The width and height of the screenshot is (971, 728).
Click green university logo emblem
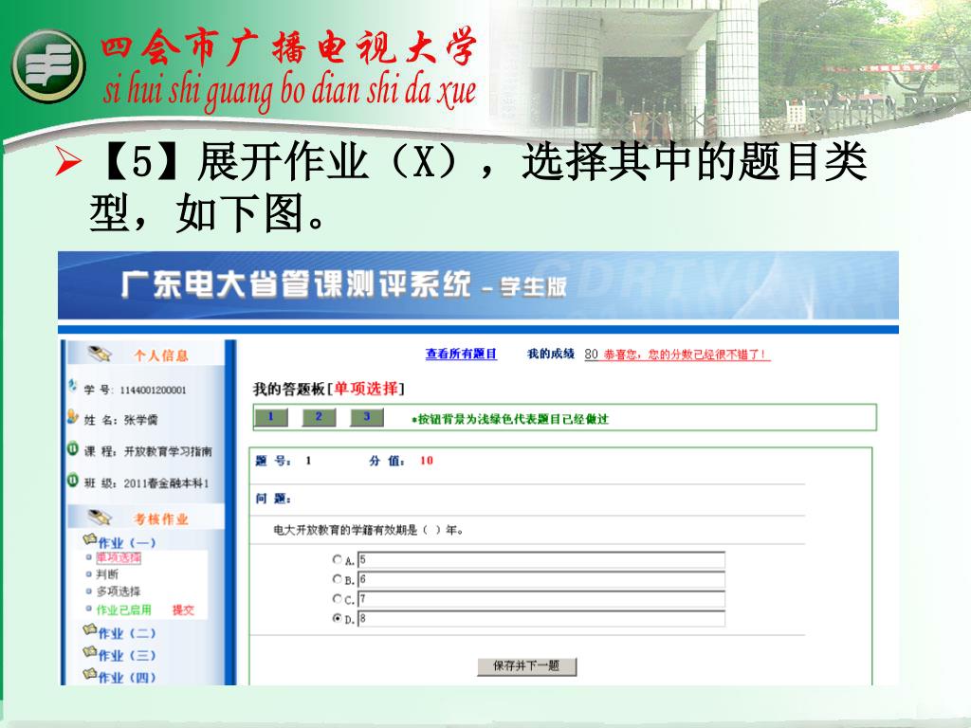pyautogui.click(x=48, y=66)
